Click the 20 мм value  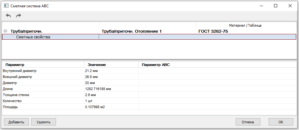coord(90,83)
